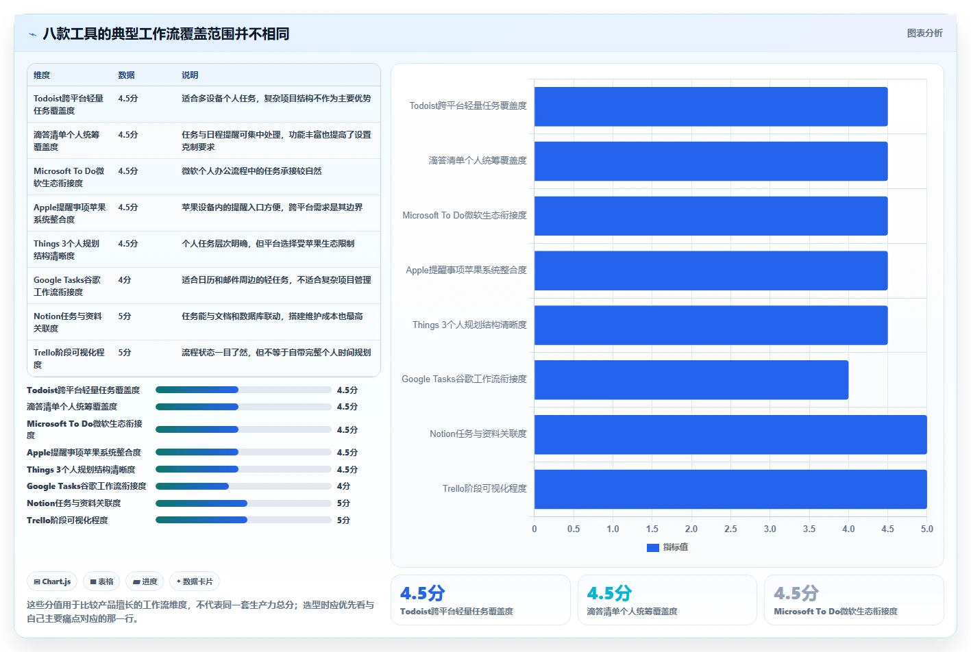The width and height of the screenshot is (971, 652).
Task: Click the Things 3 progress list label
Action: coord(81,470)
